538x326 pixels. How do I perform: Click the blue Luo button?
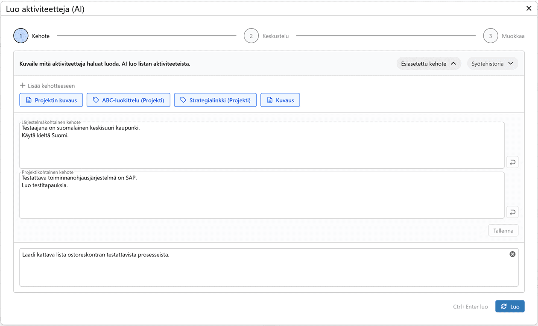point(510,306)
